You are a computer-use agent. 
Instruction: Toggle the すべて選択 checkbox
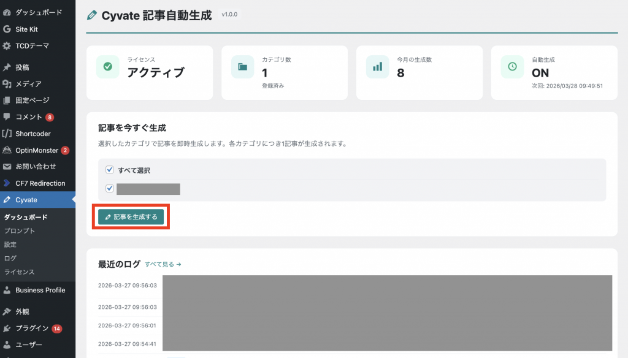110,170
